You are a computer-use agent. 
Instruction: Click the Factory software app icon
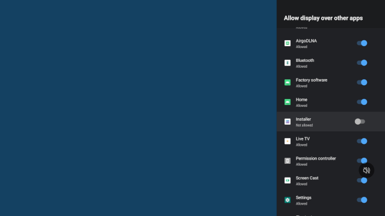(288, 82)
